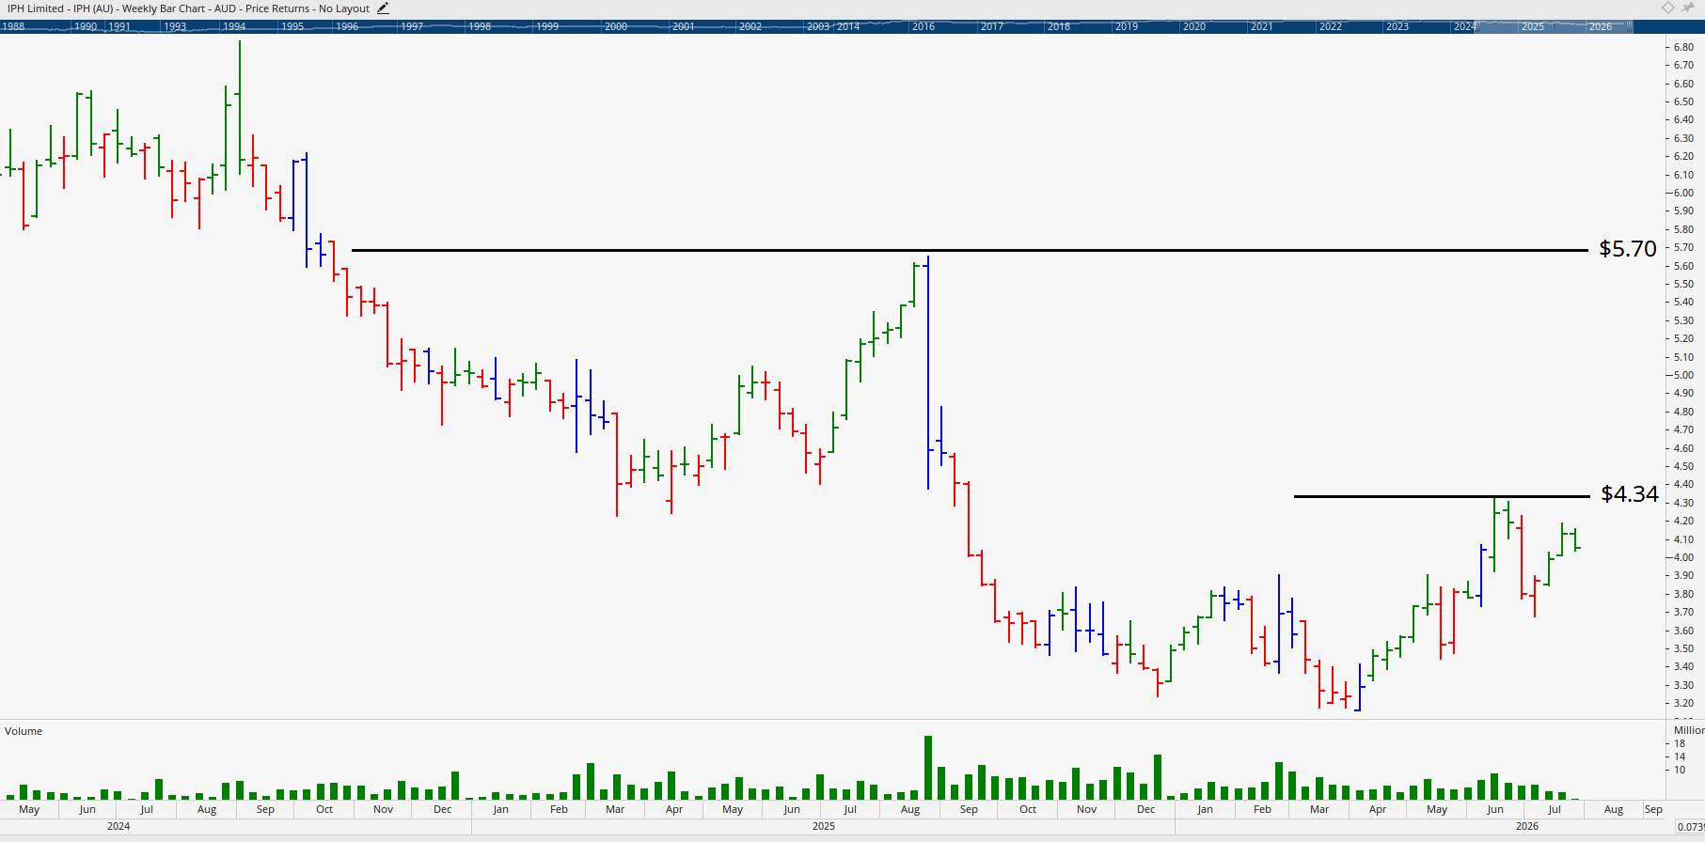
Task: Click the tallest volume bar in August 2025
Action: (x=928, y=768)
